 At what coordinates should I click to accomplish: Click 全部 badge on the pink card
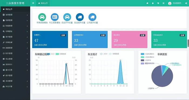click(143, 35)
